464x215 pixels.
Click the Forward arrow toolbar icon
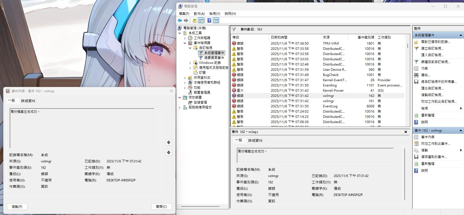pyautogui.click(x=186, y=20)
